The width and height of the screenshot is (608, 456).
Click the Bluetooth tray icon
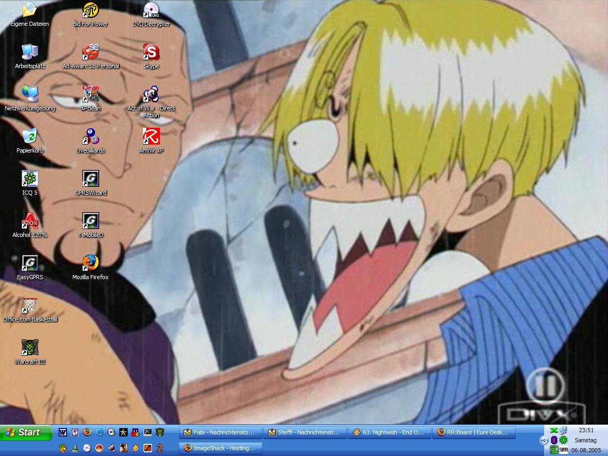pyautogui.click(x=554, y=440)
